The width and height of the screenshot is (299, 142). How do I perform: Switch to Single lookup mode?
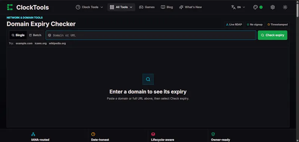tap(18, 35)
